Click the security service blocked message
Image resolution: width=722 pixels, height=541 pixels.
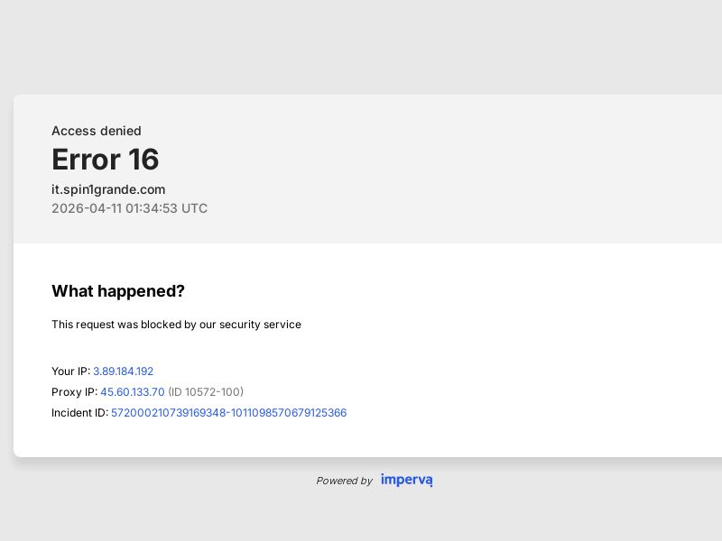click(x=176, y=325)
